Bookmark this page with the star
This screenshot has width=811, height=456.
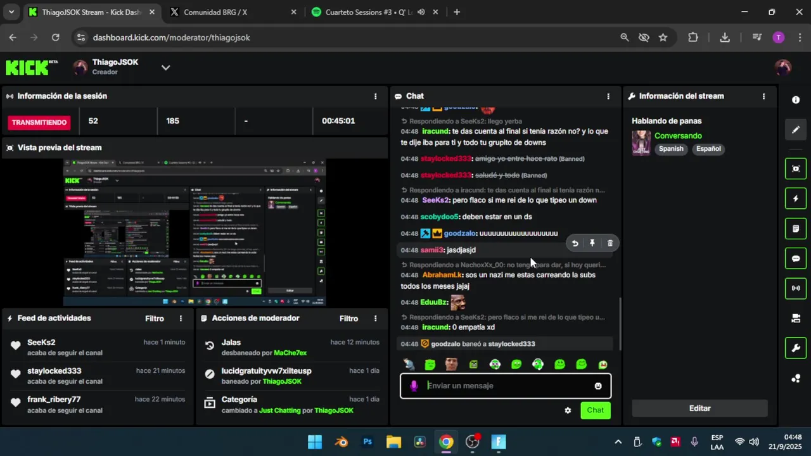pos(663,37)
